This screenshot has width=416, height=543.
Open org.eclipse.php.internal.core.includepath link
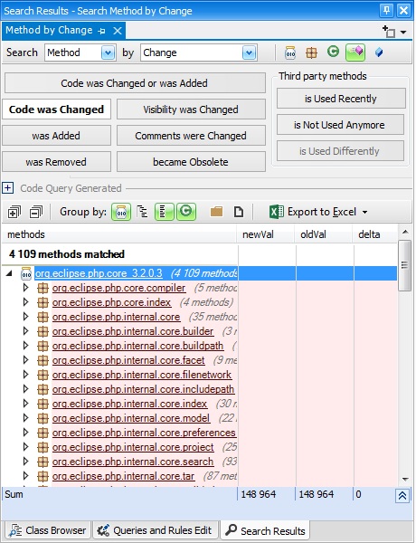pyautogui.click(x=143, y=389)
